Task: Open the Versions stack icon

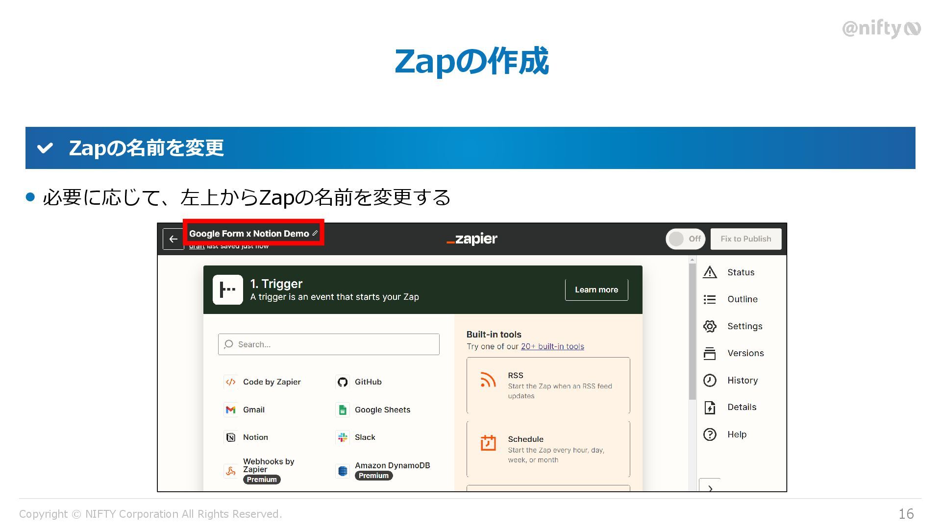Action: coord(710,353)
